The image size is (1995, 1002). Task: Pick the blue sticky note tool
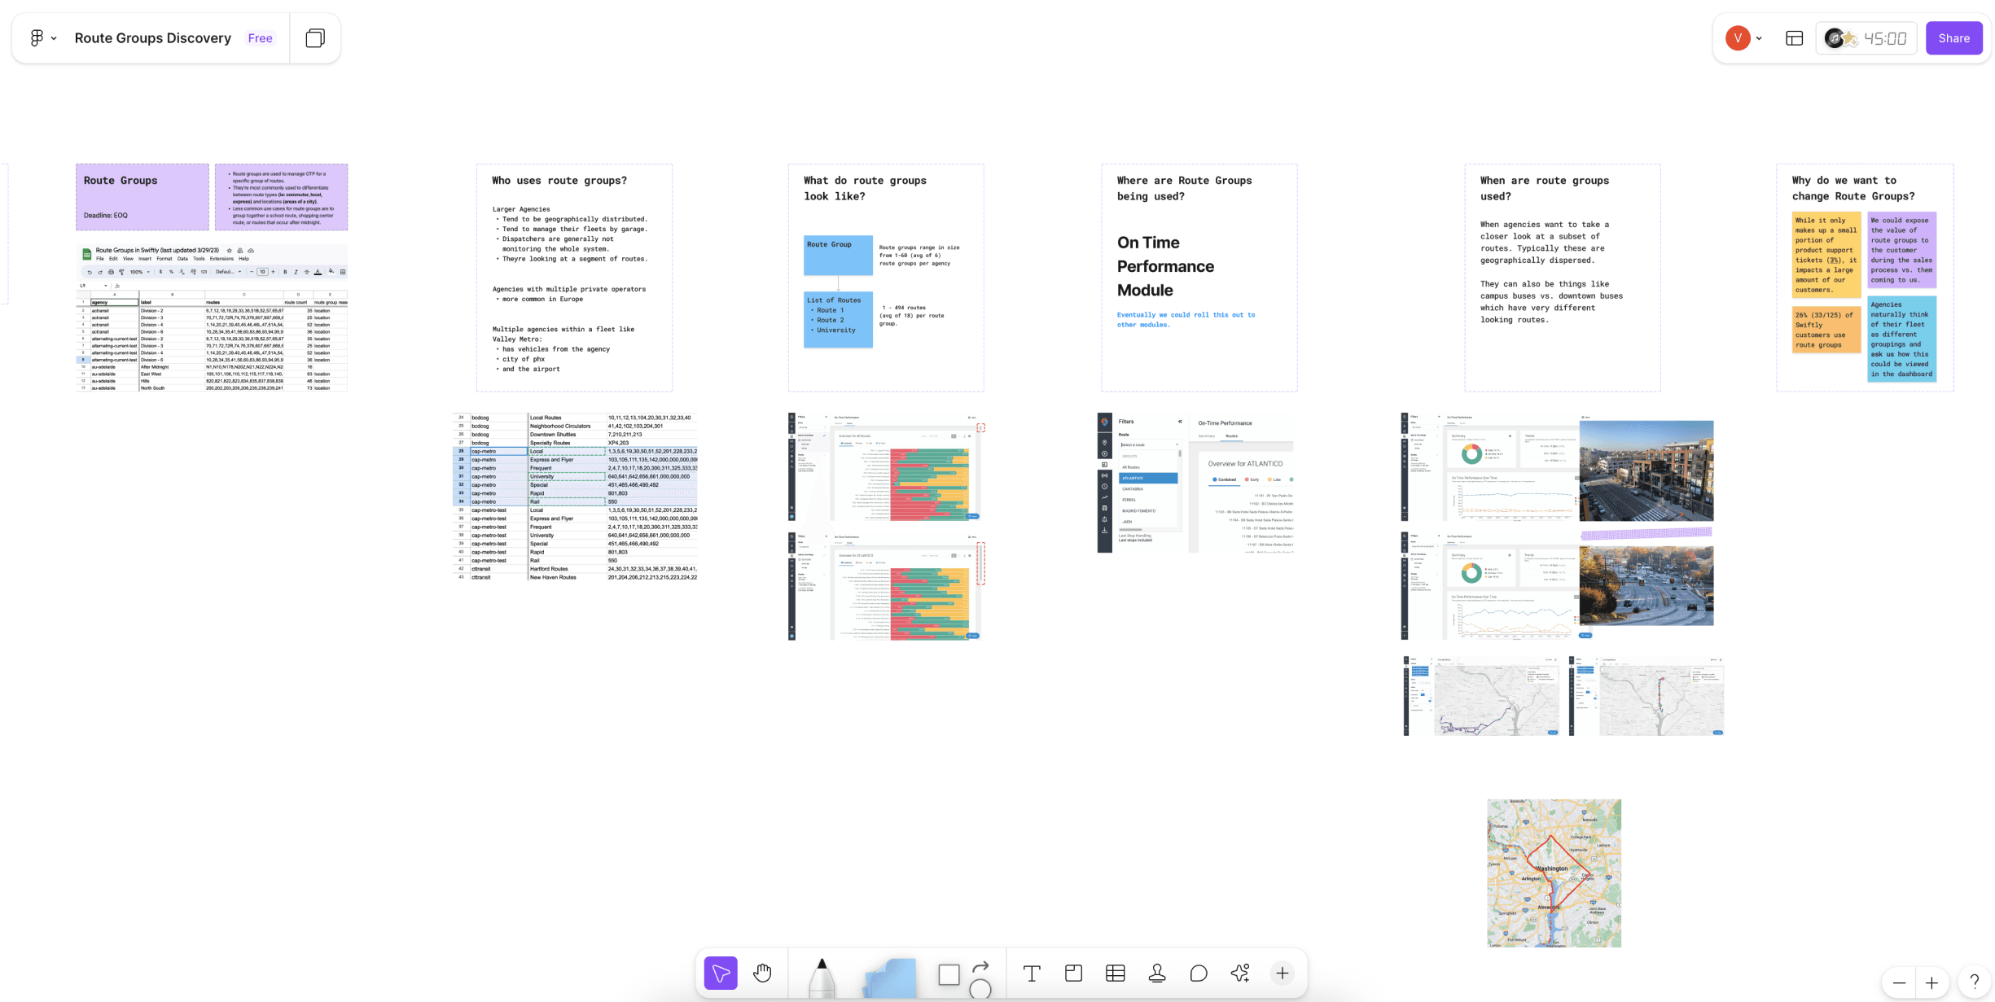pyautogui.click(x=890, y=977)
